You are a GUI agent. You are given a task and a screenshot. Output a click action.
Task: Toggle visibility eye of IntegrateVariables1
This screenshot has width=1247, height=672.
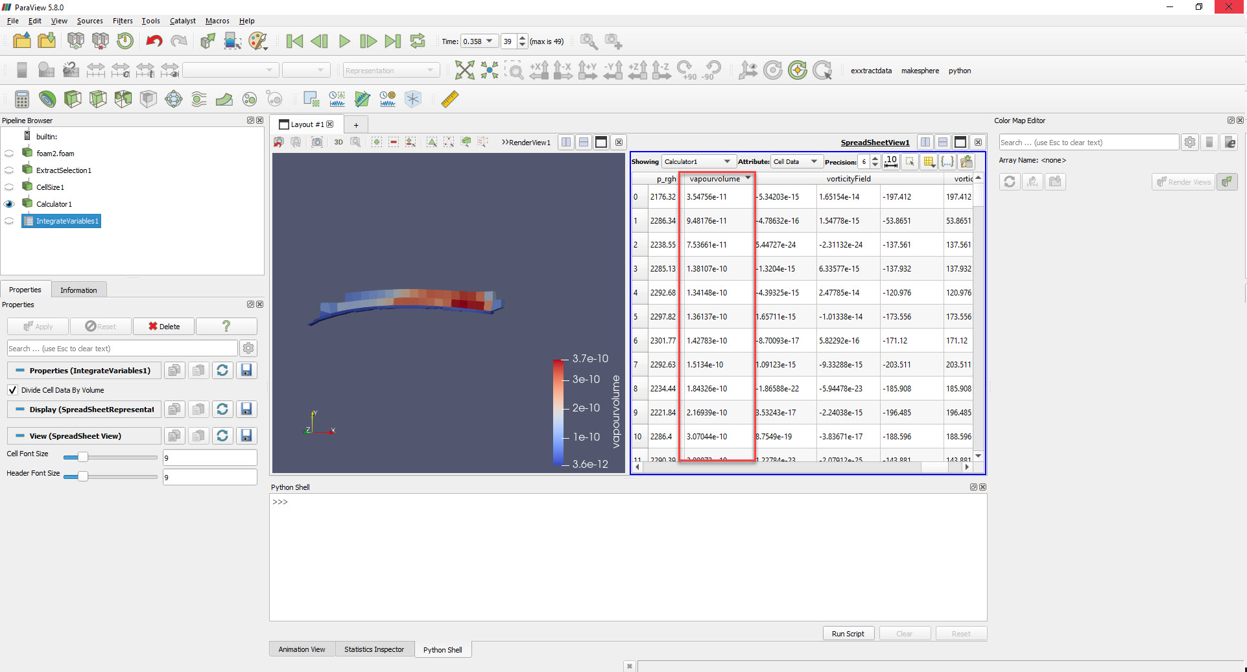coord(9,221)
